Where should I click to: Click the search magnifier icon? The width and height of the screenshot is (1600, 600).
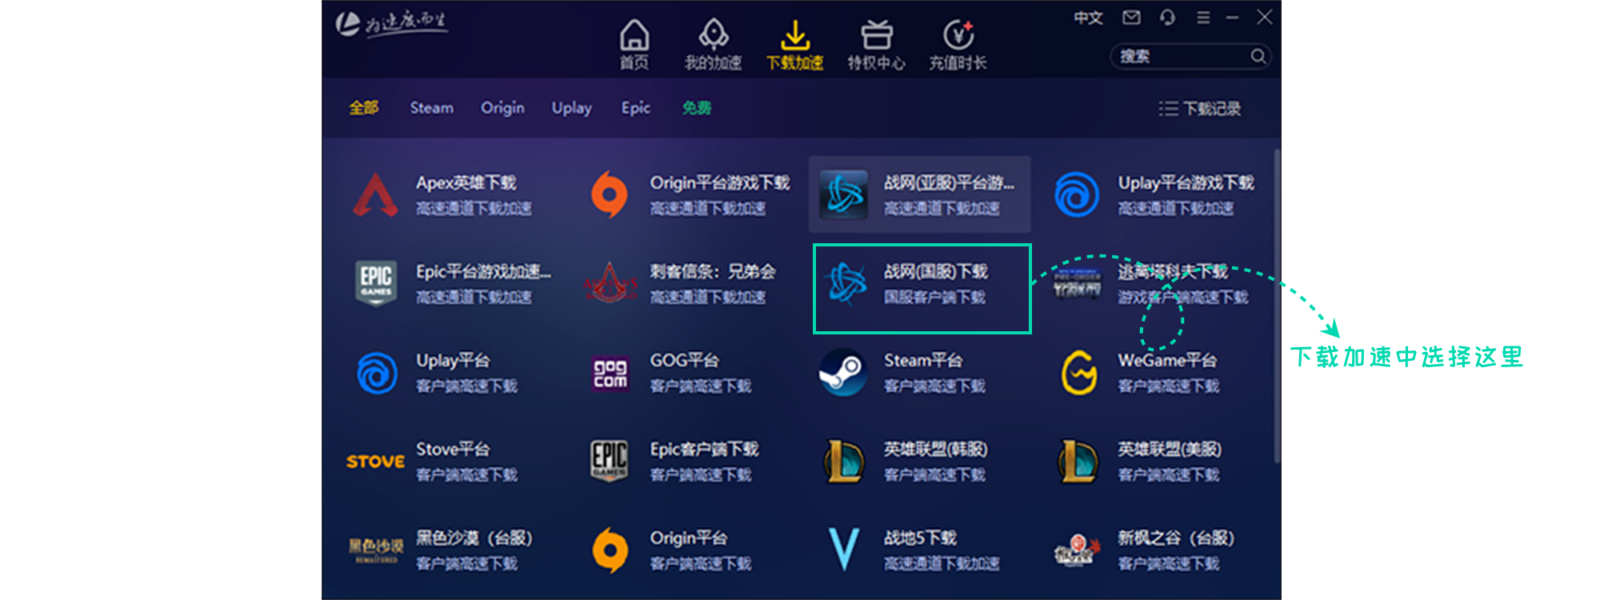tap(1258, 56)
